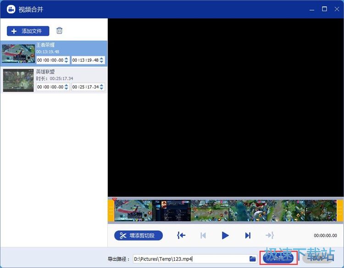The width and height of the screenshot is (344, 268).
Task: Click the export path input field
Action: point(189,259)
